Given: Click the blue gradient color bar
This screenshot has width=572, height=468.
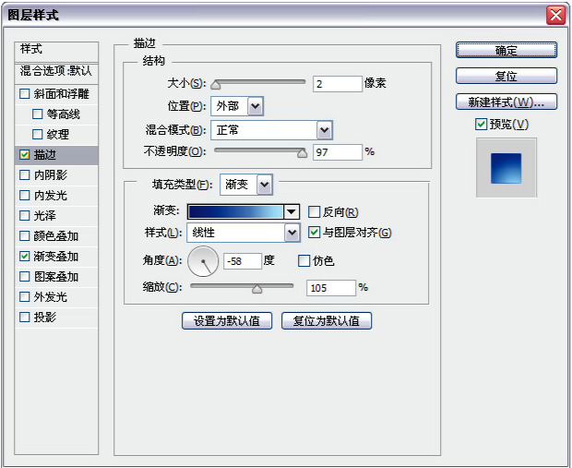Looking at the screenshot, I should (235, 212).
